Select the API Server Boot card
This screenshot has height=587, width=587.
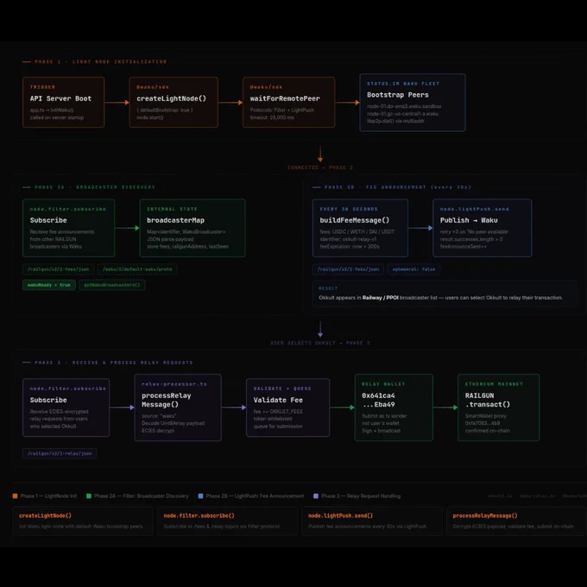click(64, 102)
